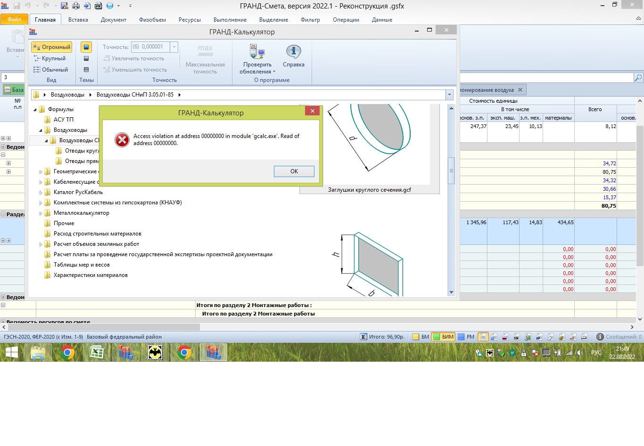
Task: Click the Итого sum icon in status bar
Action: click(363, 337)
